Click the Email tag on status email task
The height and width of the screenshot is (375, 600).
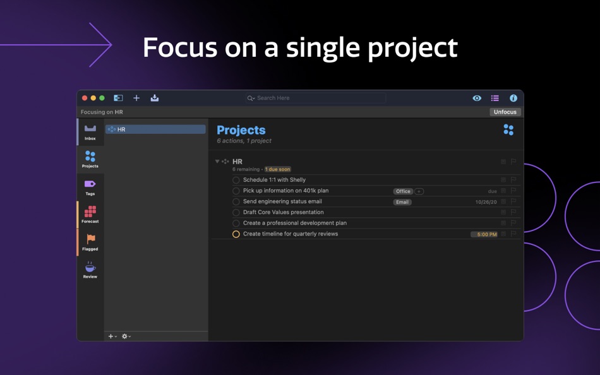(x=402, y=201)
